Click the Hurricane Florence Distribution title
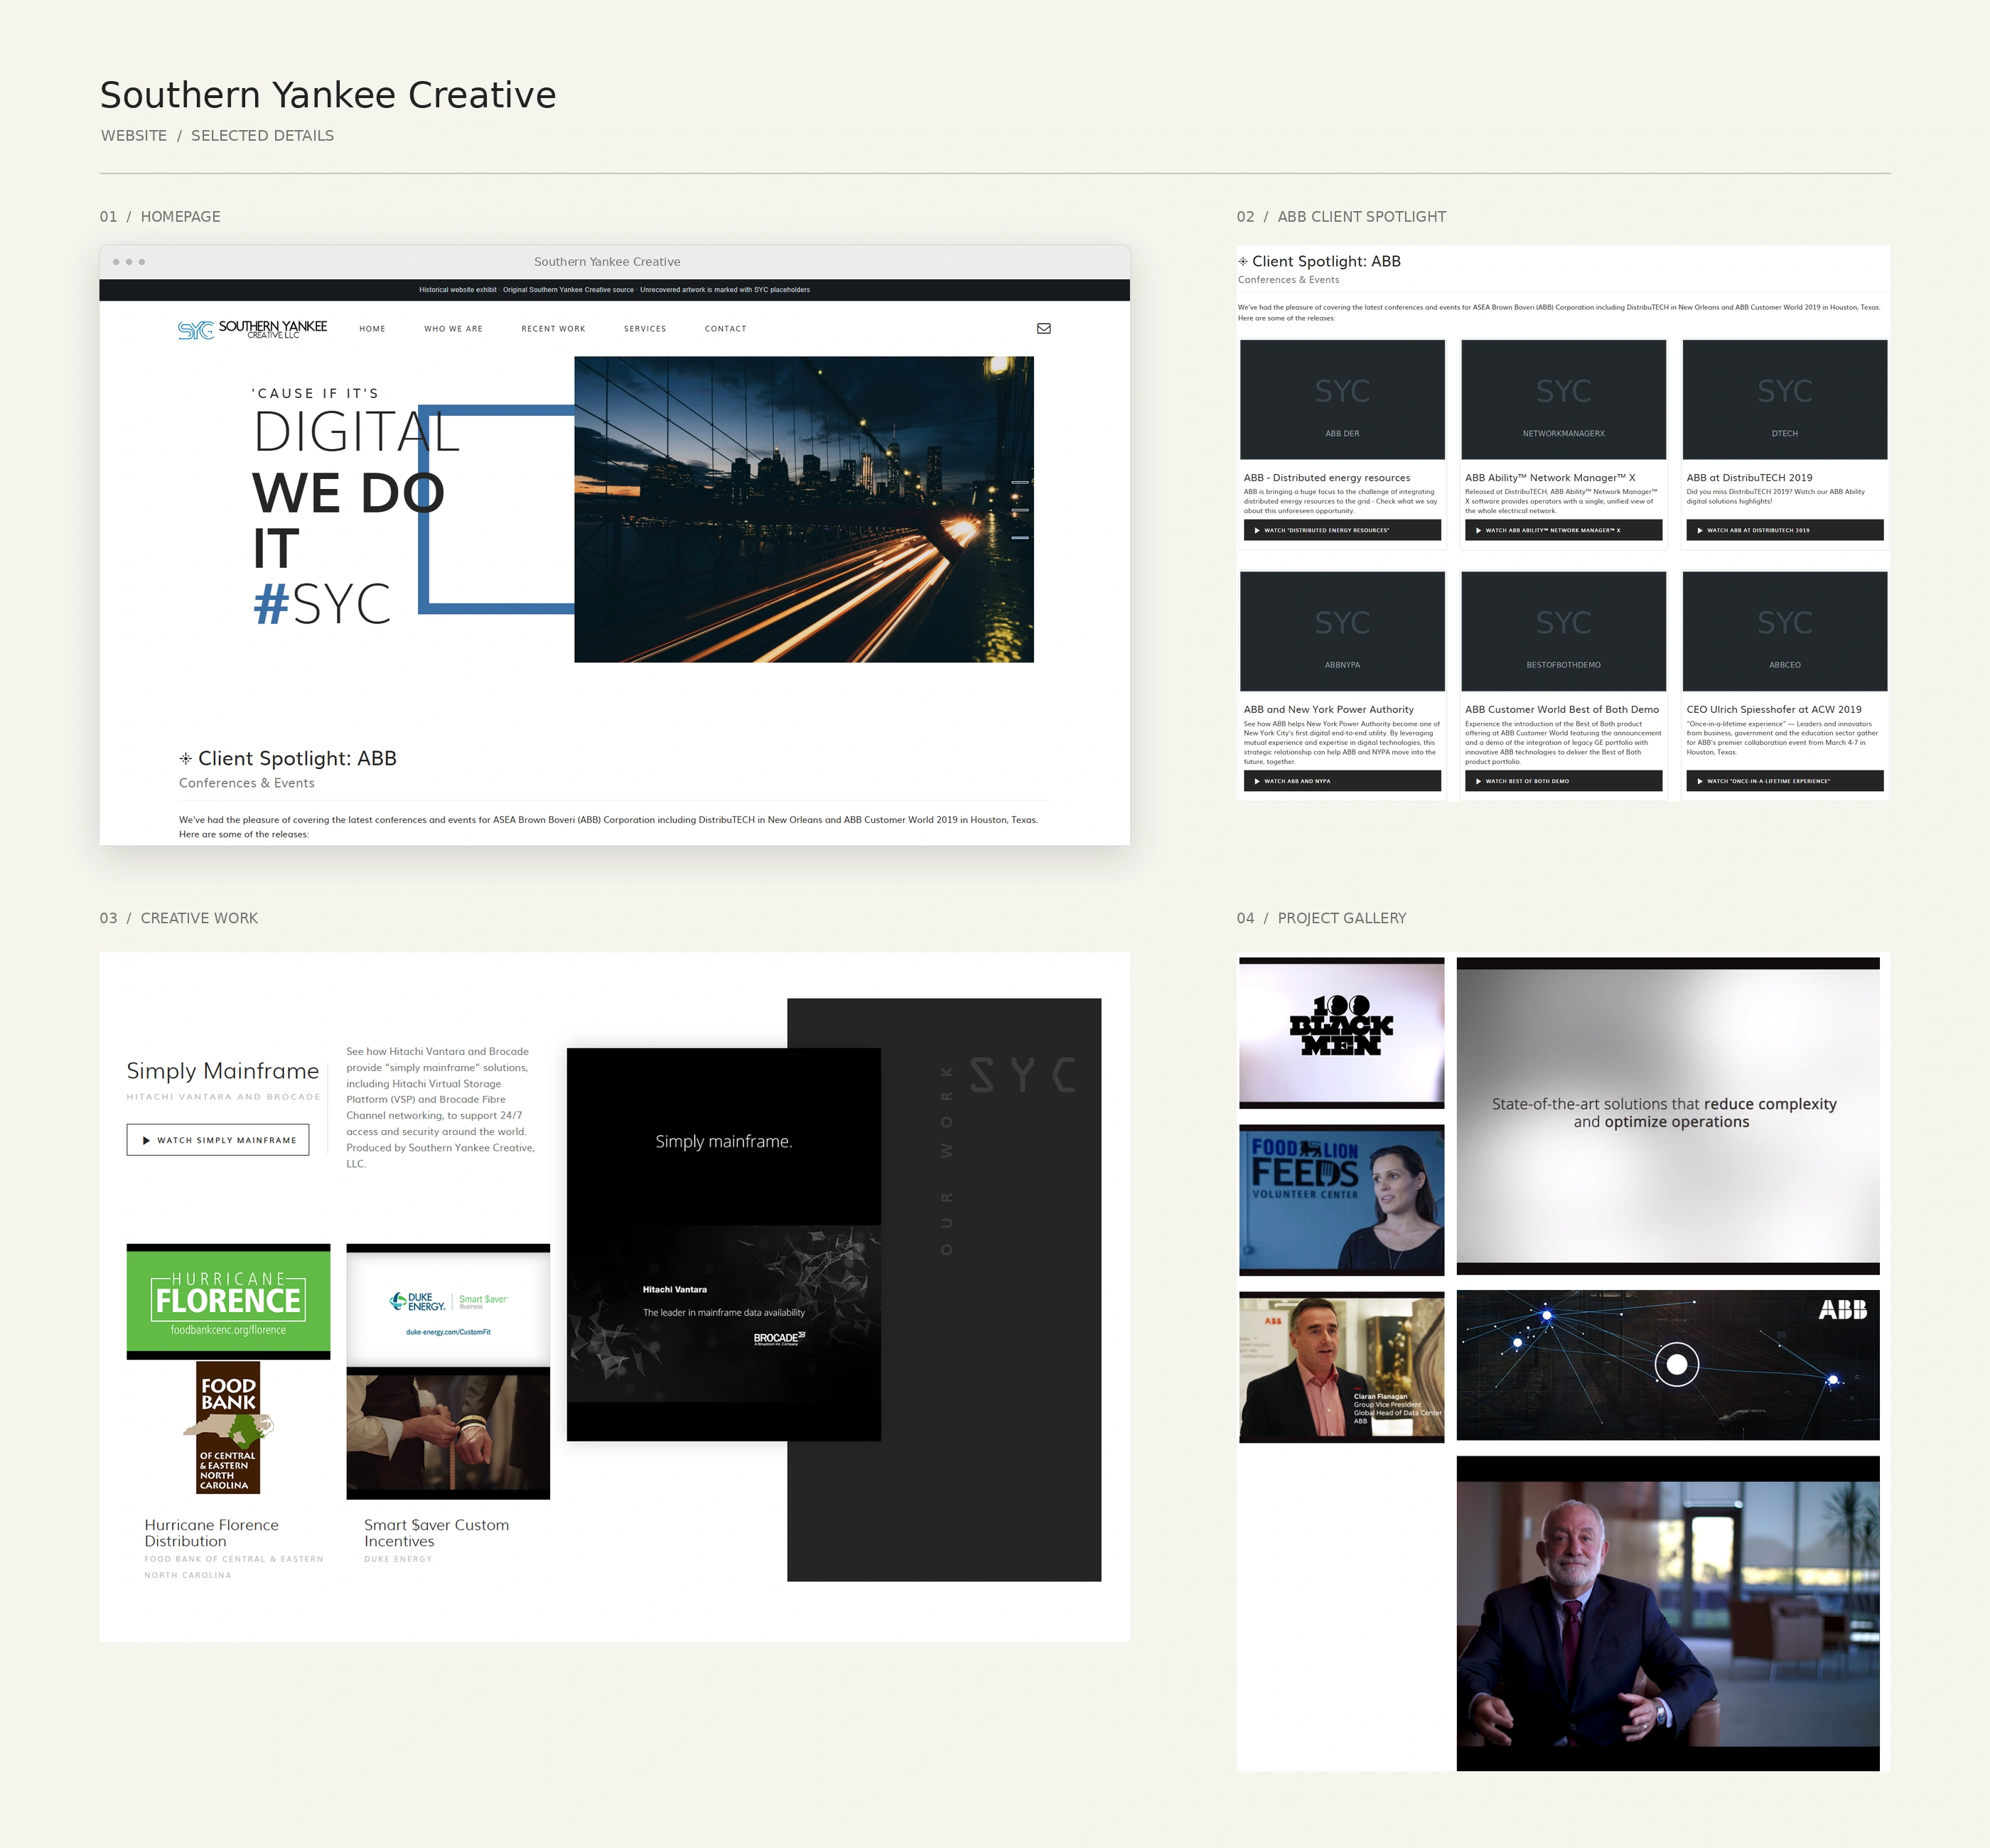1990x1848 pixels. 211,1533
